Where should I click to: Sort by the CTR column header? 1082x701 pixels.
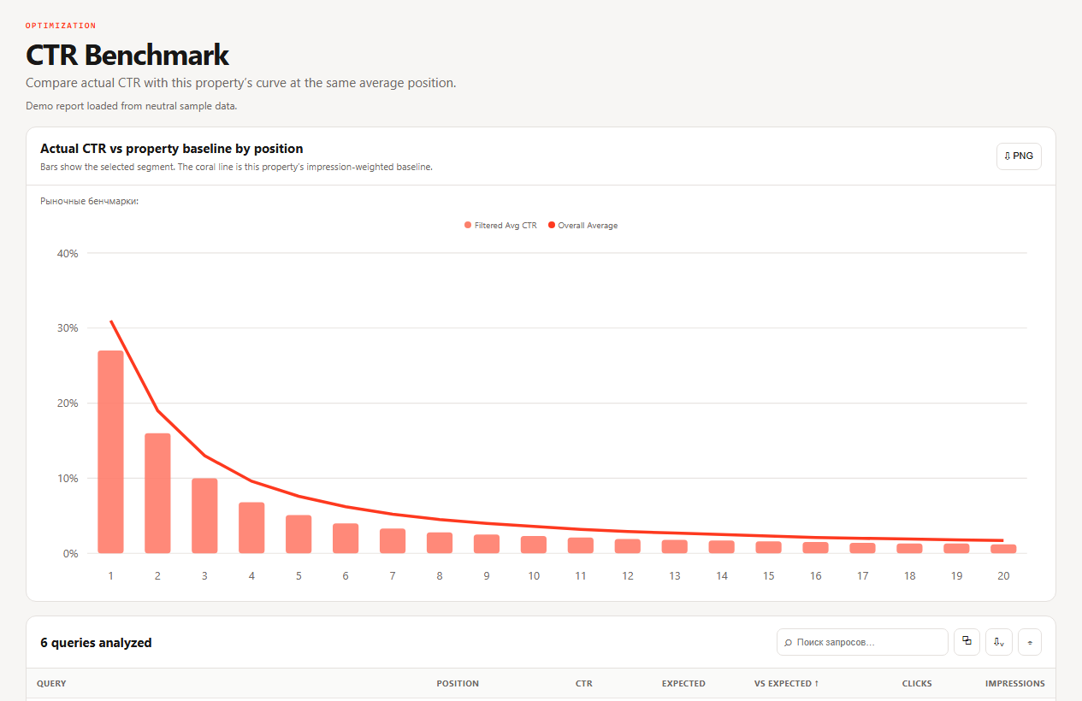(x=584, y=684)
